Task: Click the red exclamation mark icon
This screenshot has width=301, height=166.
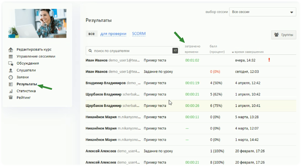Action: (269, 60)
